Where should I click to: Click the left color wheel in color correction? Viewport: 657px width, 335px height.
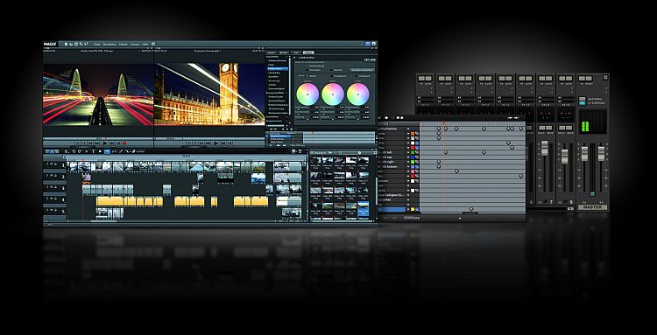[x=307, y=94]
